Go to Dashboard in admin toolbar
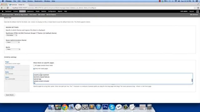This screenshot has height=112, width=200. pos(8,11)
